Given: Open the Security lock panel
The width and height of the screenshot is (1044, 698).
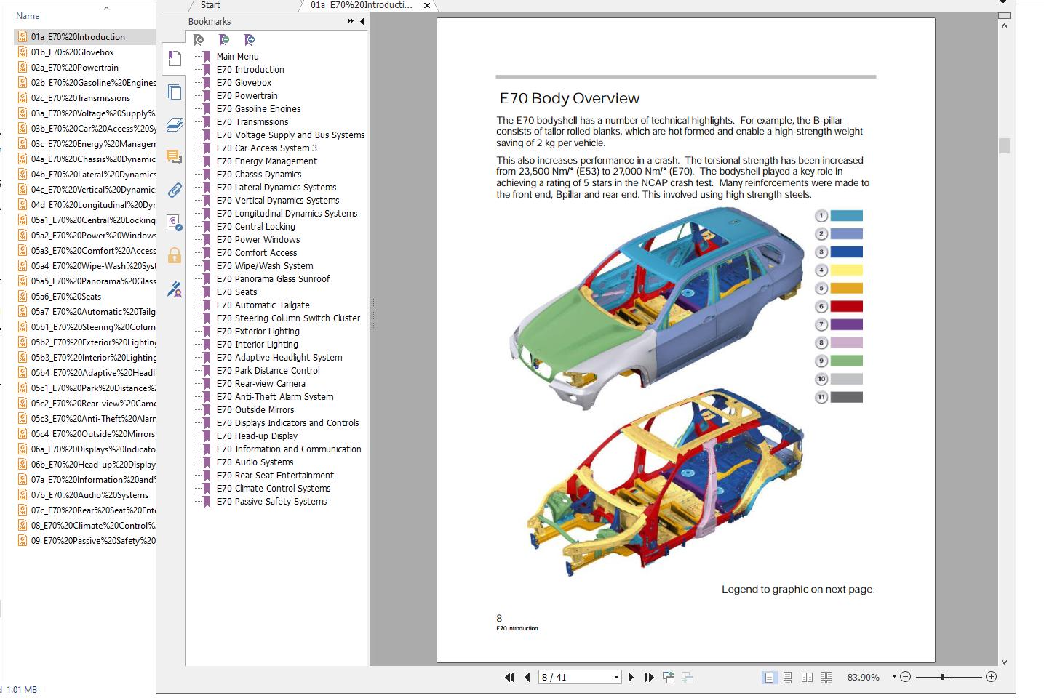Looking at the screenshot, I should click(x=175, y=255).
